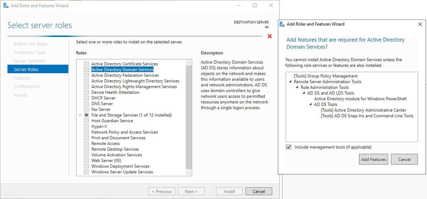Collapse AD DS and AD LDS Tools
The width and height of the screenshot is (427, 199).
304,93
